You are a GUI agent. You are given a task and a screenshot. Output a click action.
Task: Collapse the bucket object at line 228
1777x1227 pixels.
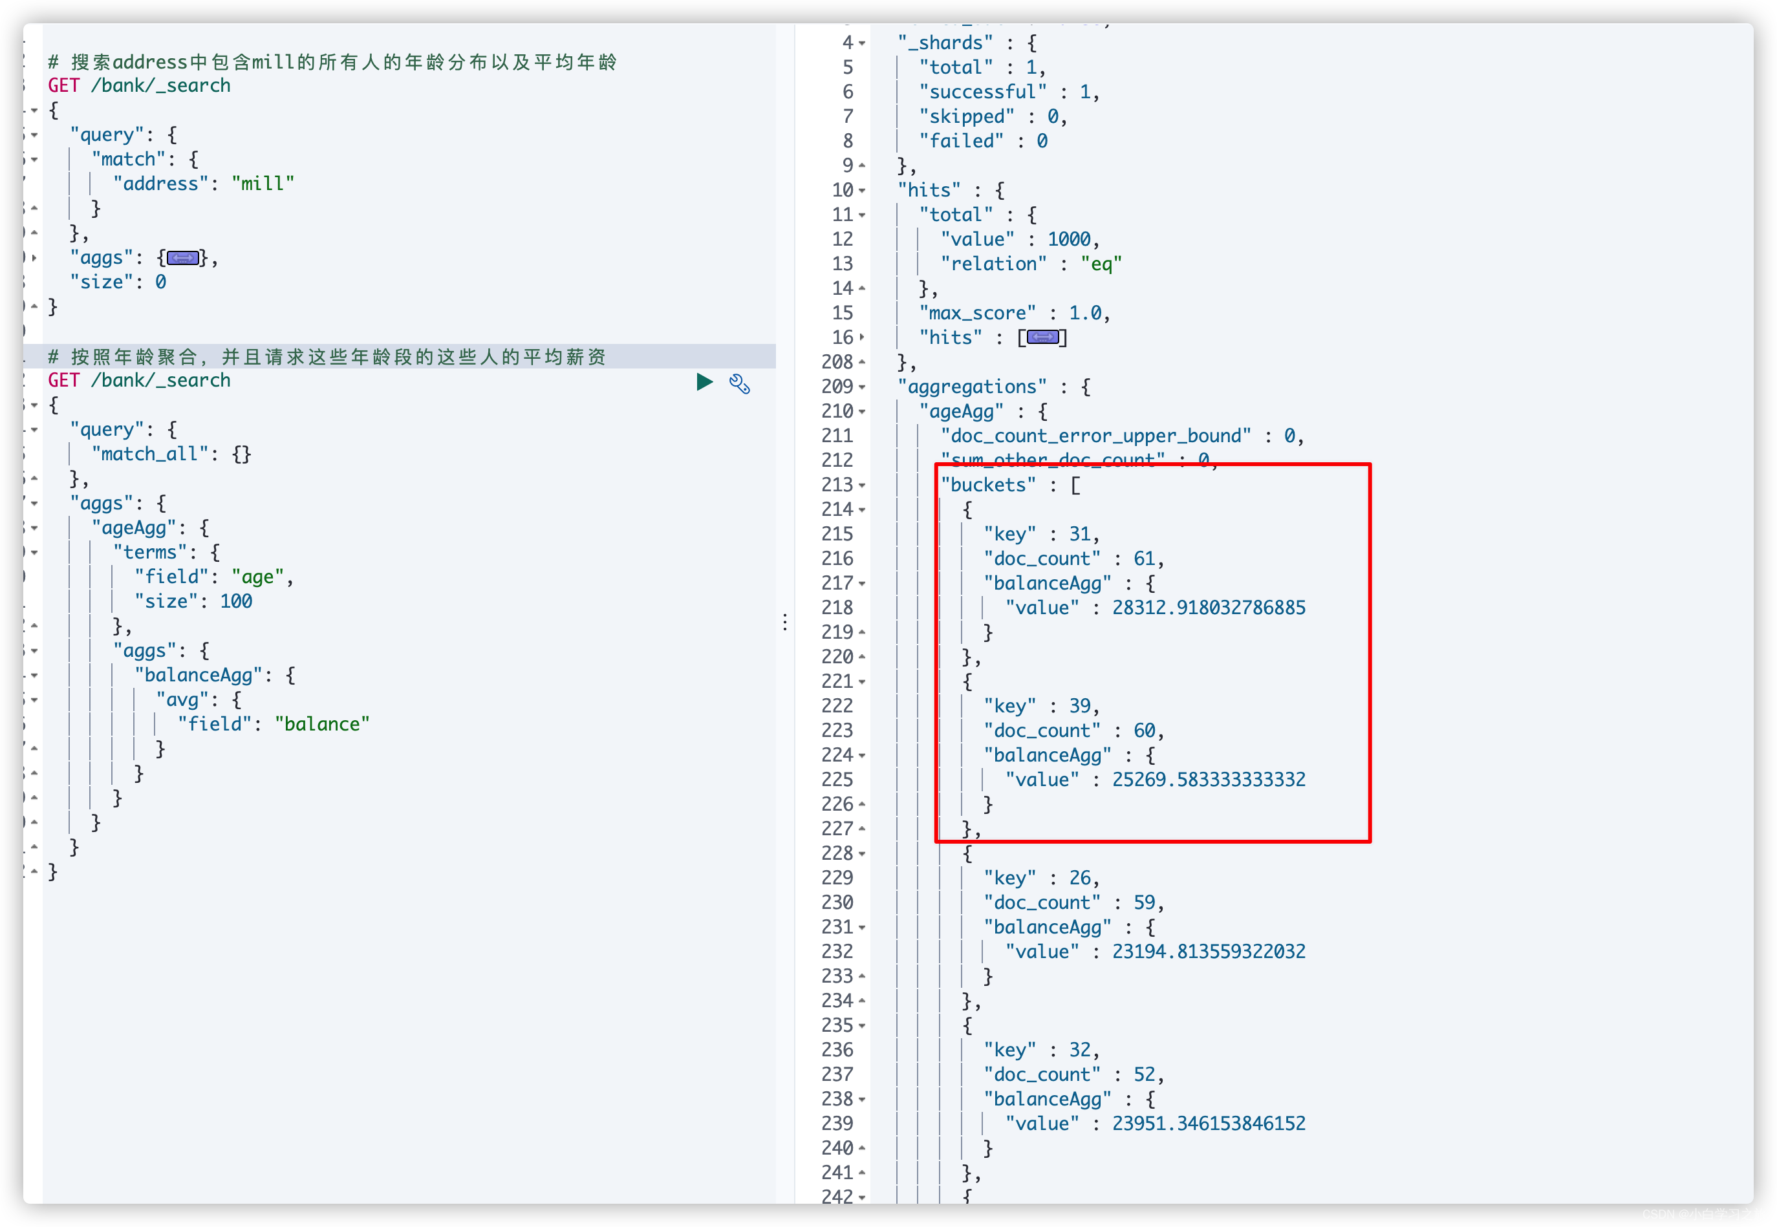click(862, 854)
